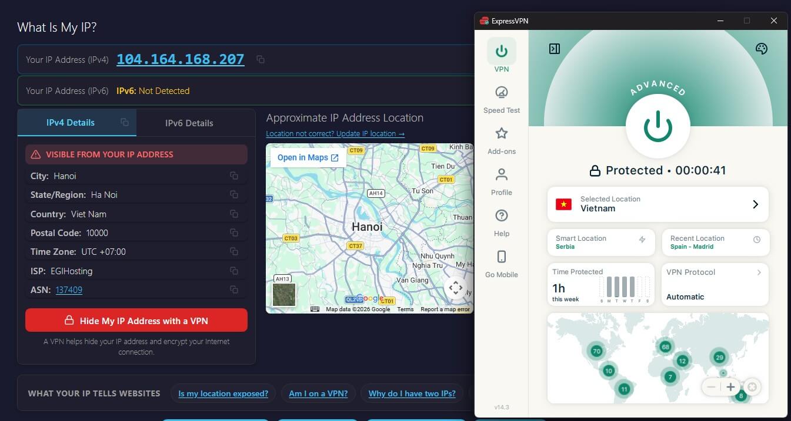This screenshot has height=421, width=791.
Task: Copy the ASN value icon
Action: coord(234,289)
